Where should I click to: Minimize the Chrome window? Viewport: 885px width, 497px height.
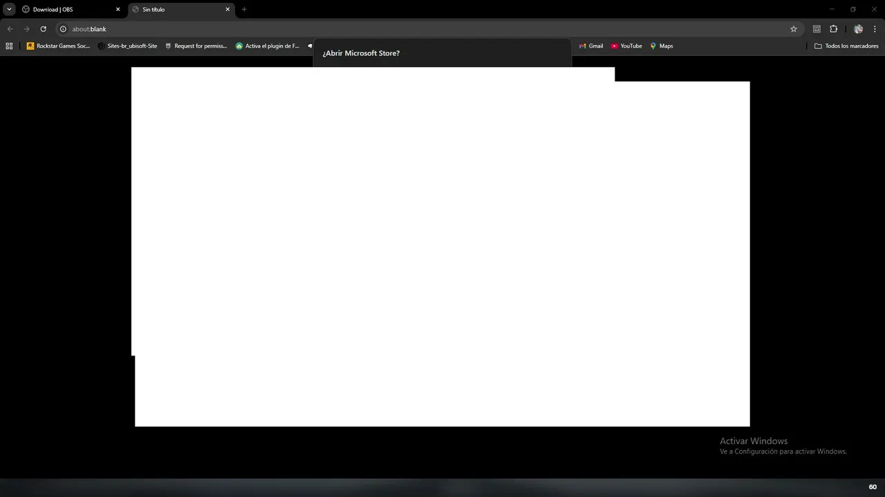click(832, 9)
